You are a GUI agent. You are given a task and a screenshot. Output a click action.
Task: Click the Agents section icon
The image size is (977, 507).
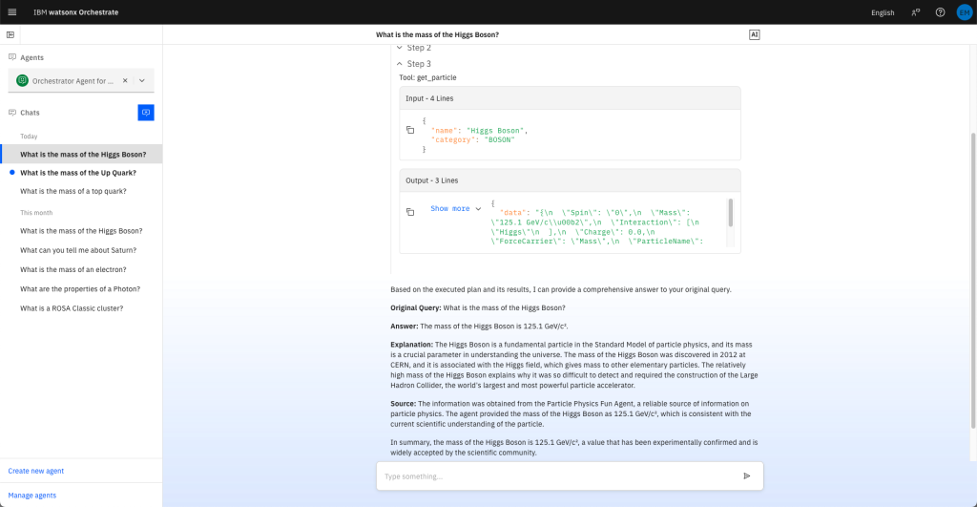[x=11, y=57]
